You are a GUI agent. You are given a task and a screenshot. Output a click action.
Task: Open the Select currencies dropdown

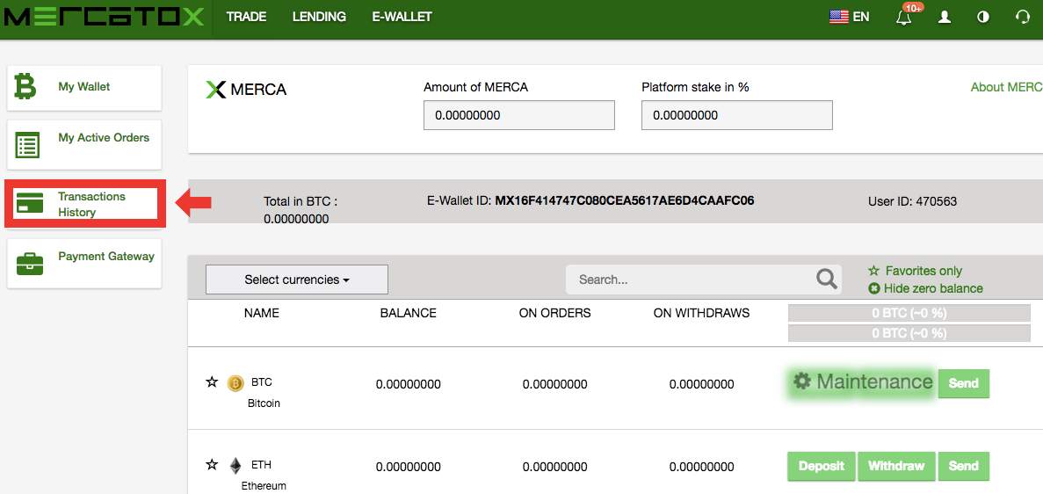pyautogui.click(x=297, y=280)
